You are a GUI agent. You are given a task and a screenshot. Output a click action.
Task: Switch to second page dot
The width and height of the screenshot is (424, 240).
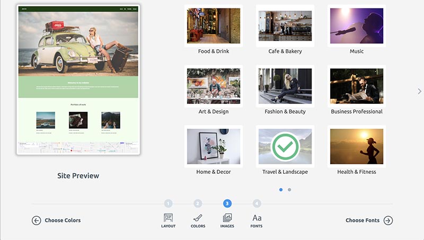tap(289, 189)
